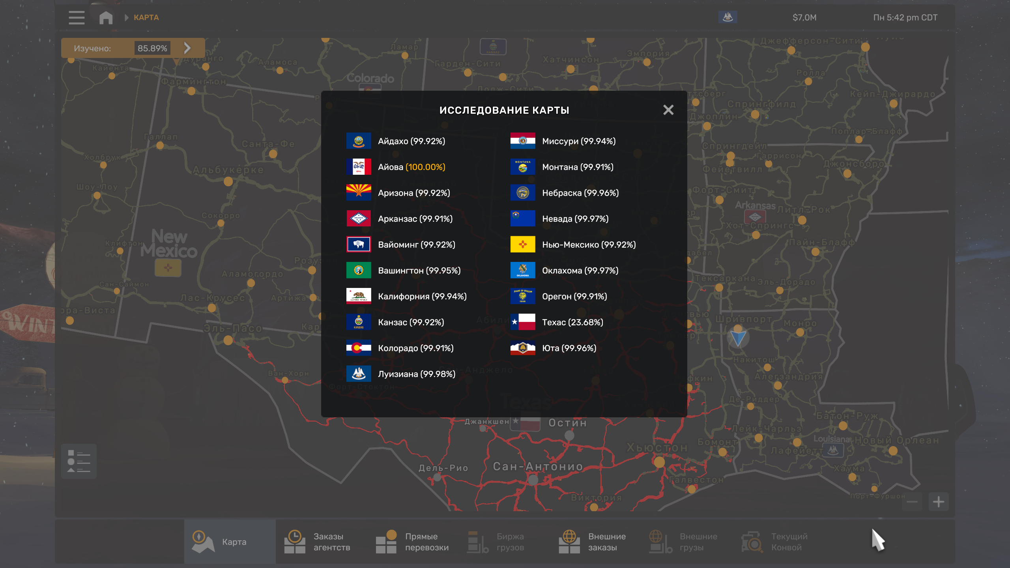Click the Texas flag icon in list
1010x568 pixels.
pos(523,322)
